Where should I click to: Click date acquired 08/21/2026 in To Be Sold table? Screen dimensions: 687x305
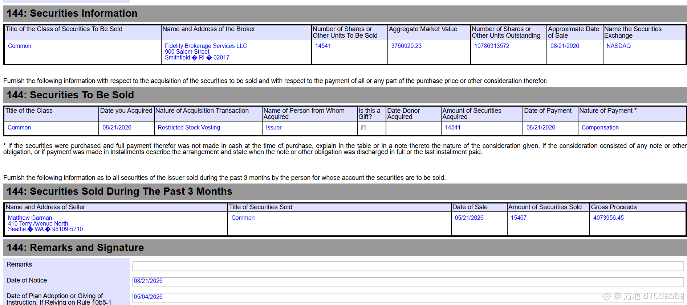coord(117,128)
